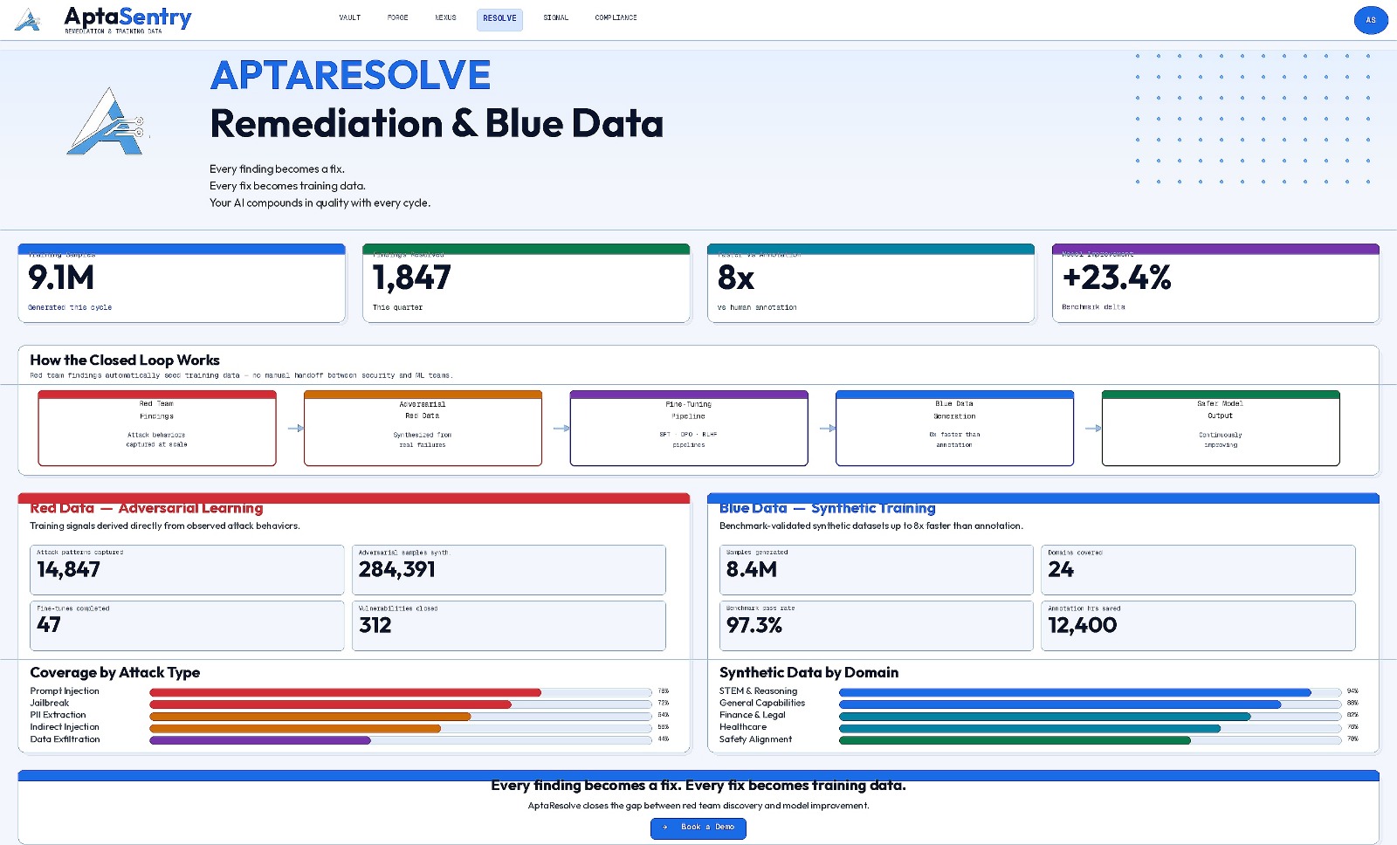Click the AptaSentry brand name link
Screen dimensions: 1397x845
tap(127, 17)
